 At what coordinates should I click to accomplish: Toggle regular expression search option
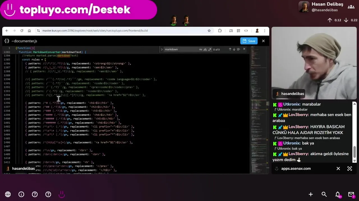coord(210,49)
